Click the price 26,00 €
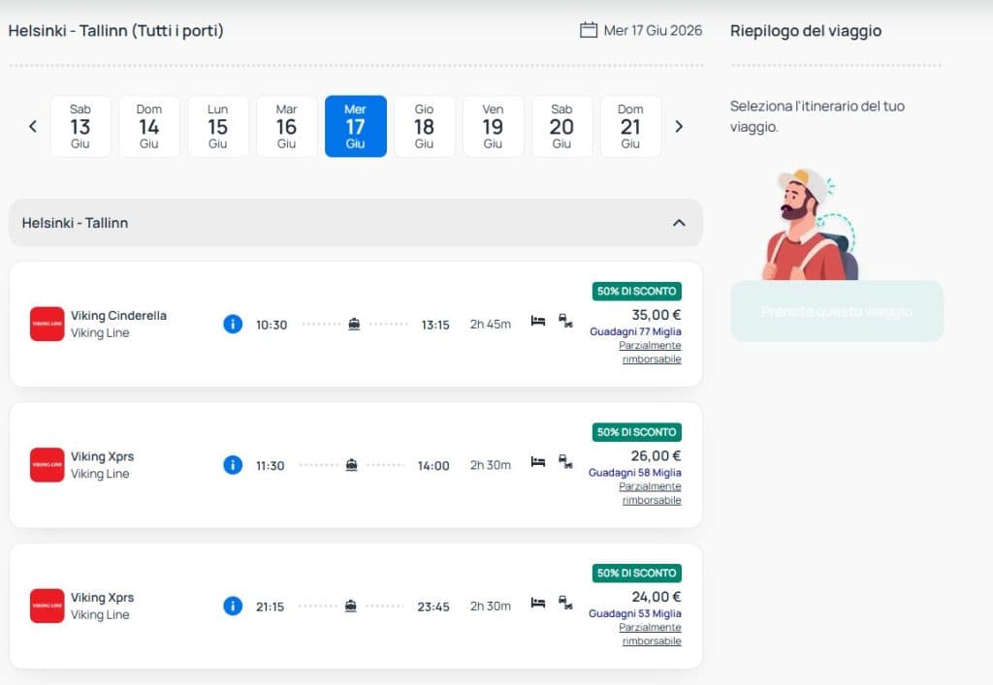 tap(656, 455)
